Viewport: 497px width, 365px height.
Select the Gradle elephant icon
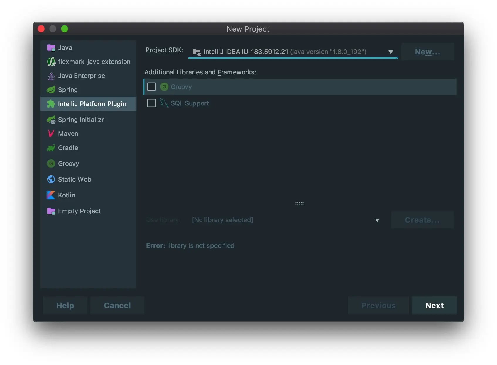pyautogui.click(x=51, y=148)
